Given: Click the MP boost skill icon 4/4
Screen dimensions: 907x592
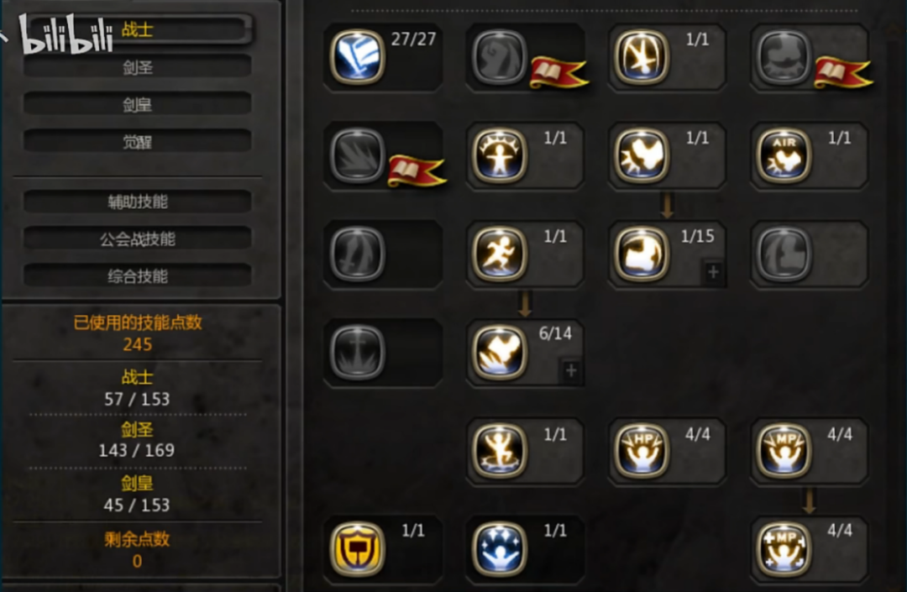Looking at the screenshot, I should point(784,450).
